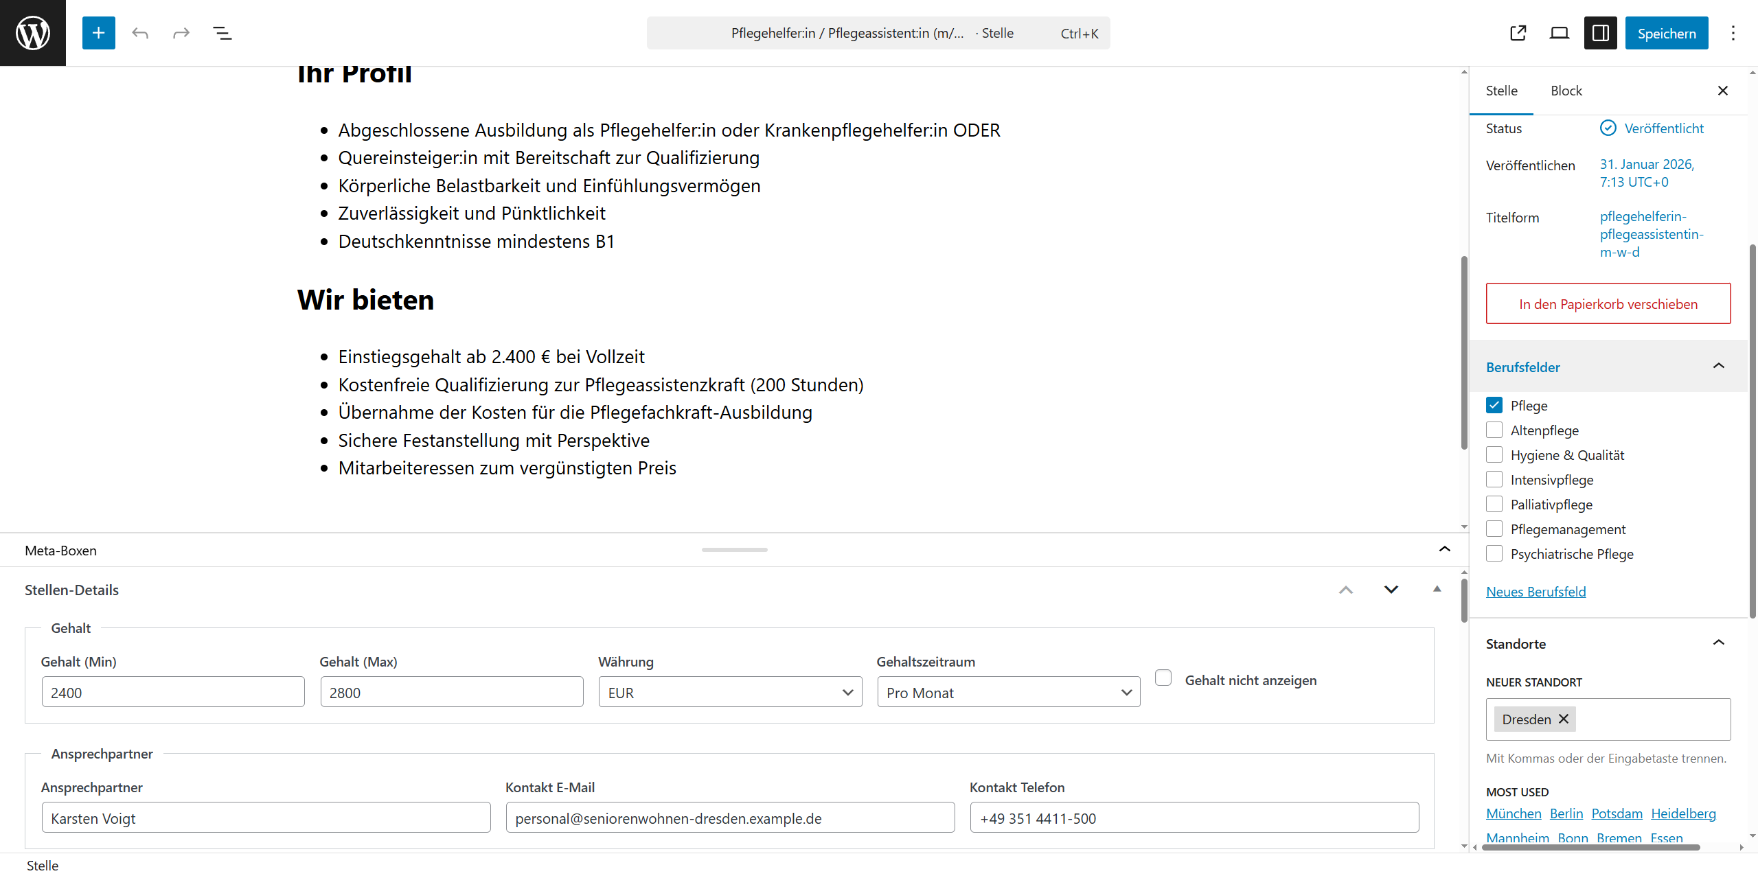The image size is (1758, 878).
Task: Switch to the Block tab
Action: click(1566, 90)
